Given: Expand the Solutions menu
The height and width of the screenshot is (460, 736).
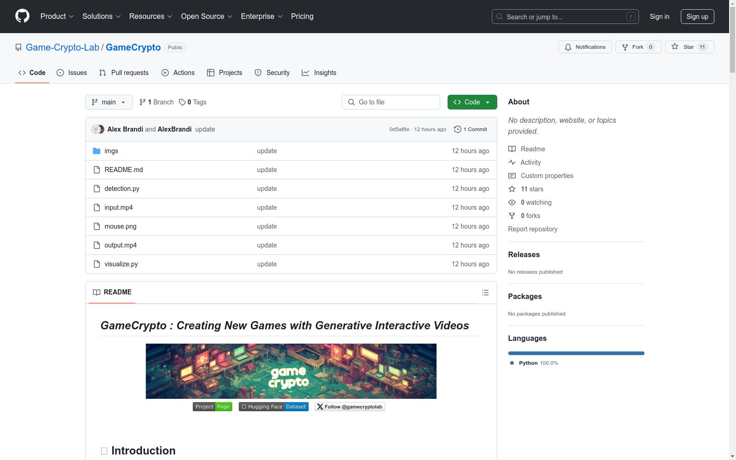Looking at the screenshot, I should (102, 17).
